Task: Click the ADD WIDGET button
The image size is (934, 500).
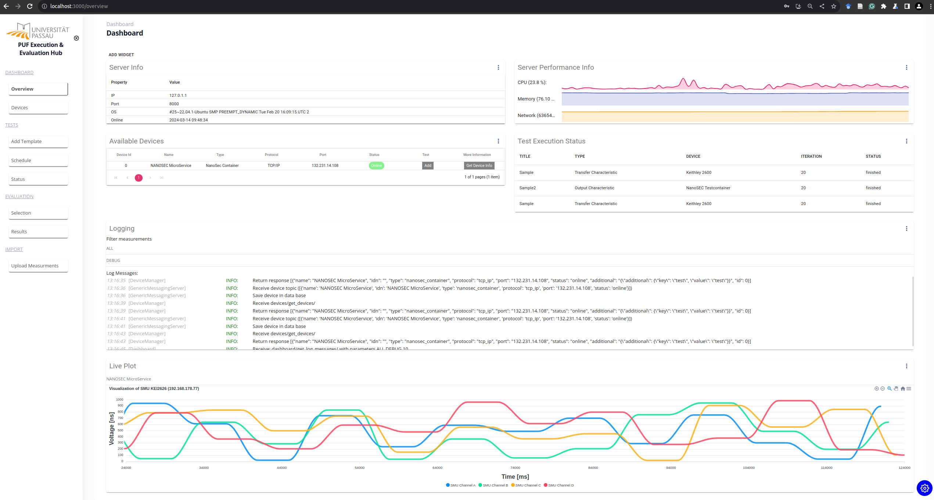Action: 121,55
